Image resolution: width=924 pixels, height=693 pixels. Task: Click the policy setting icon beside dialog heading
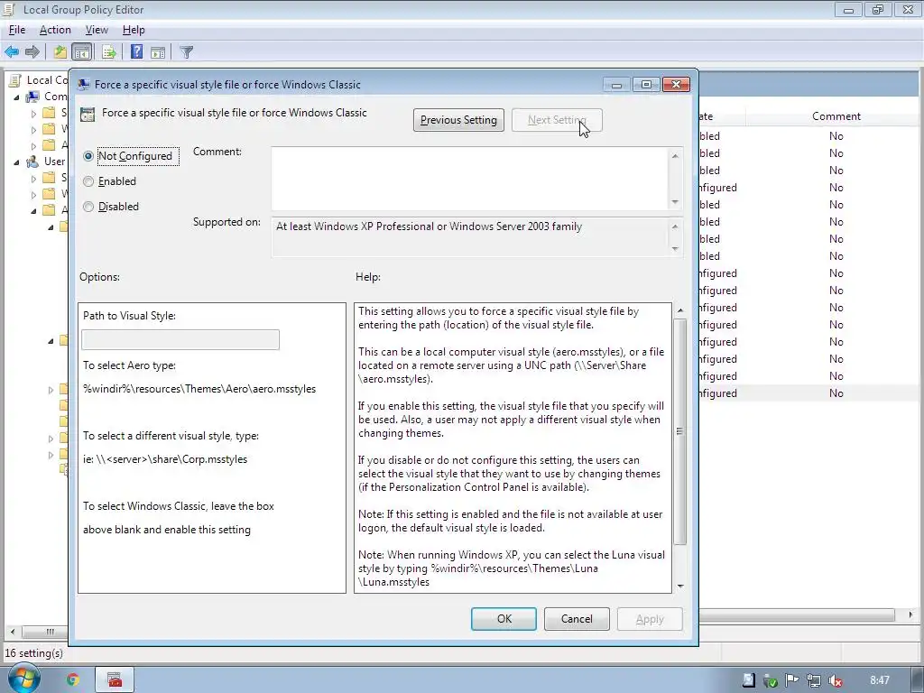click(88, 114)
